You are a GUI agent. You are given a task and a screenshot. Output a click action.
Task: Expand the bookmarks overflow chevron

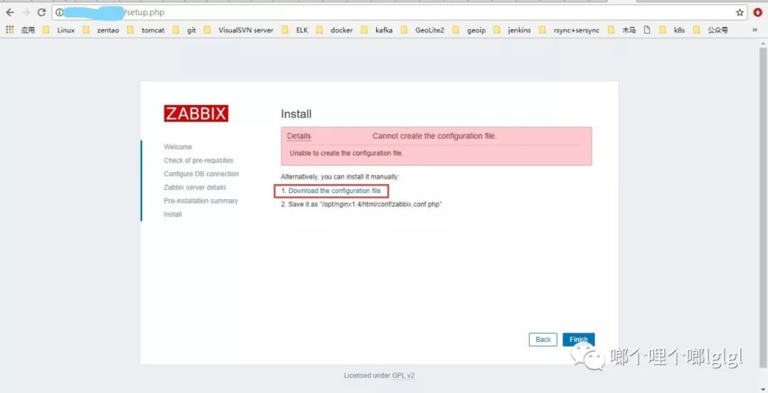754,30
